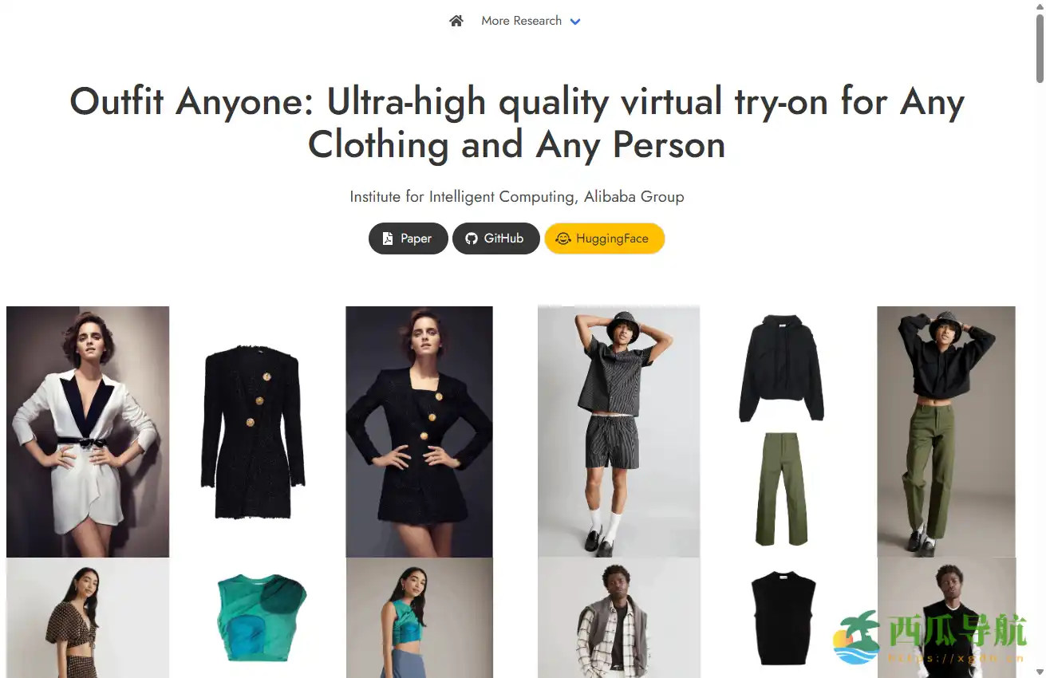
Task: Open the More Research menu
Action: point(521,21)
